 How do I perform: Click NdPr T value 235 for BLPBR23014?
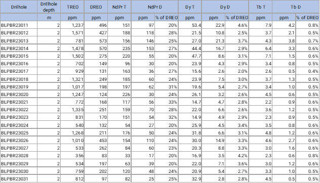119,49
